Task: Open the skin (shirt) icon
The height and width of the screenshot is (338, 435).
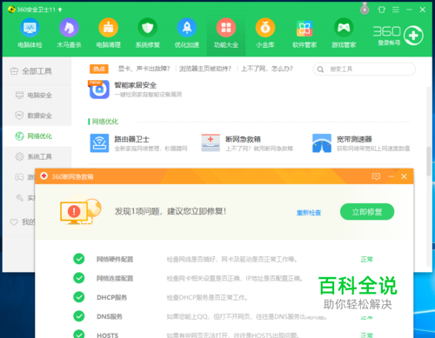Action: 382,10
